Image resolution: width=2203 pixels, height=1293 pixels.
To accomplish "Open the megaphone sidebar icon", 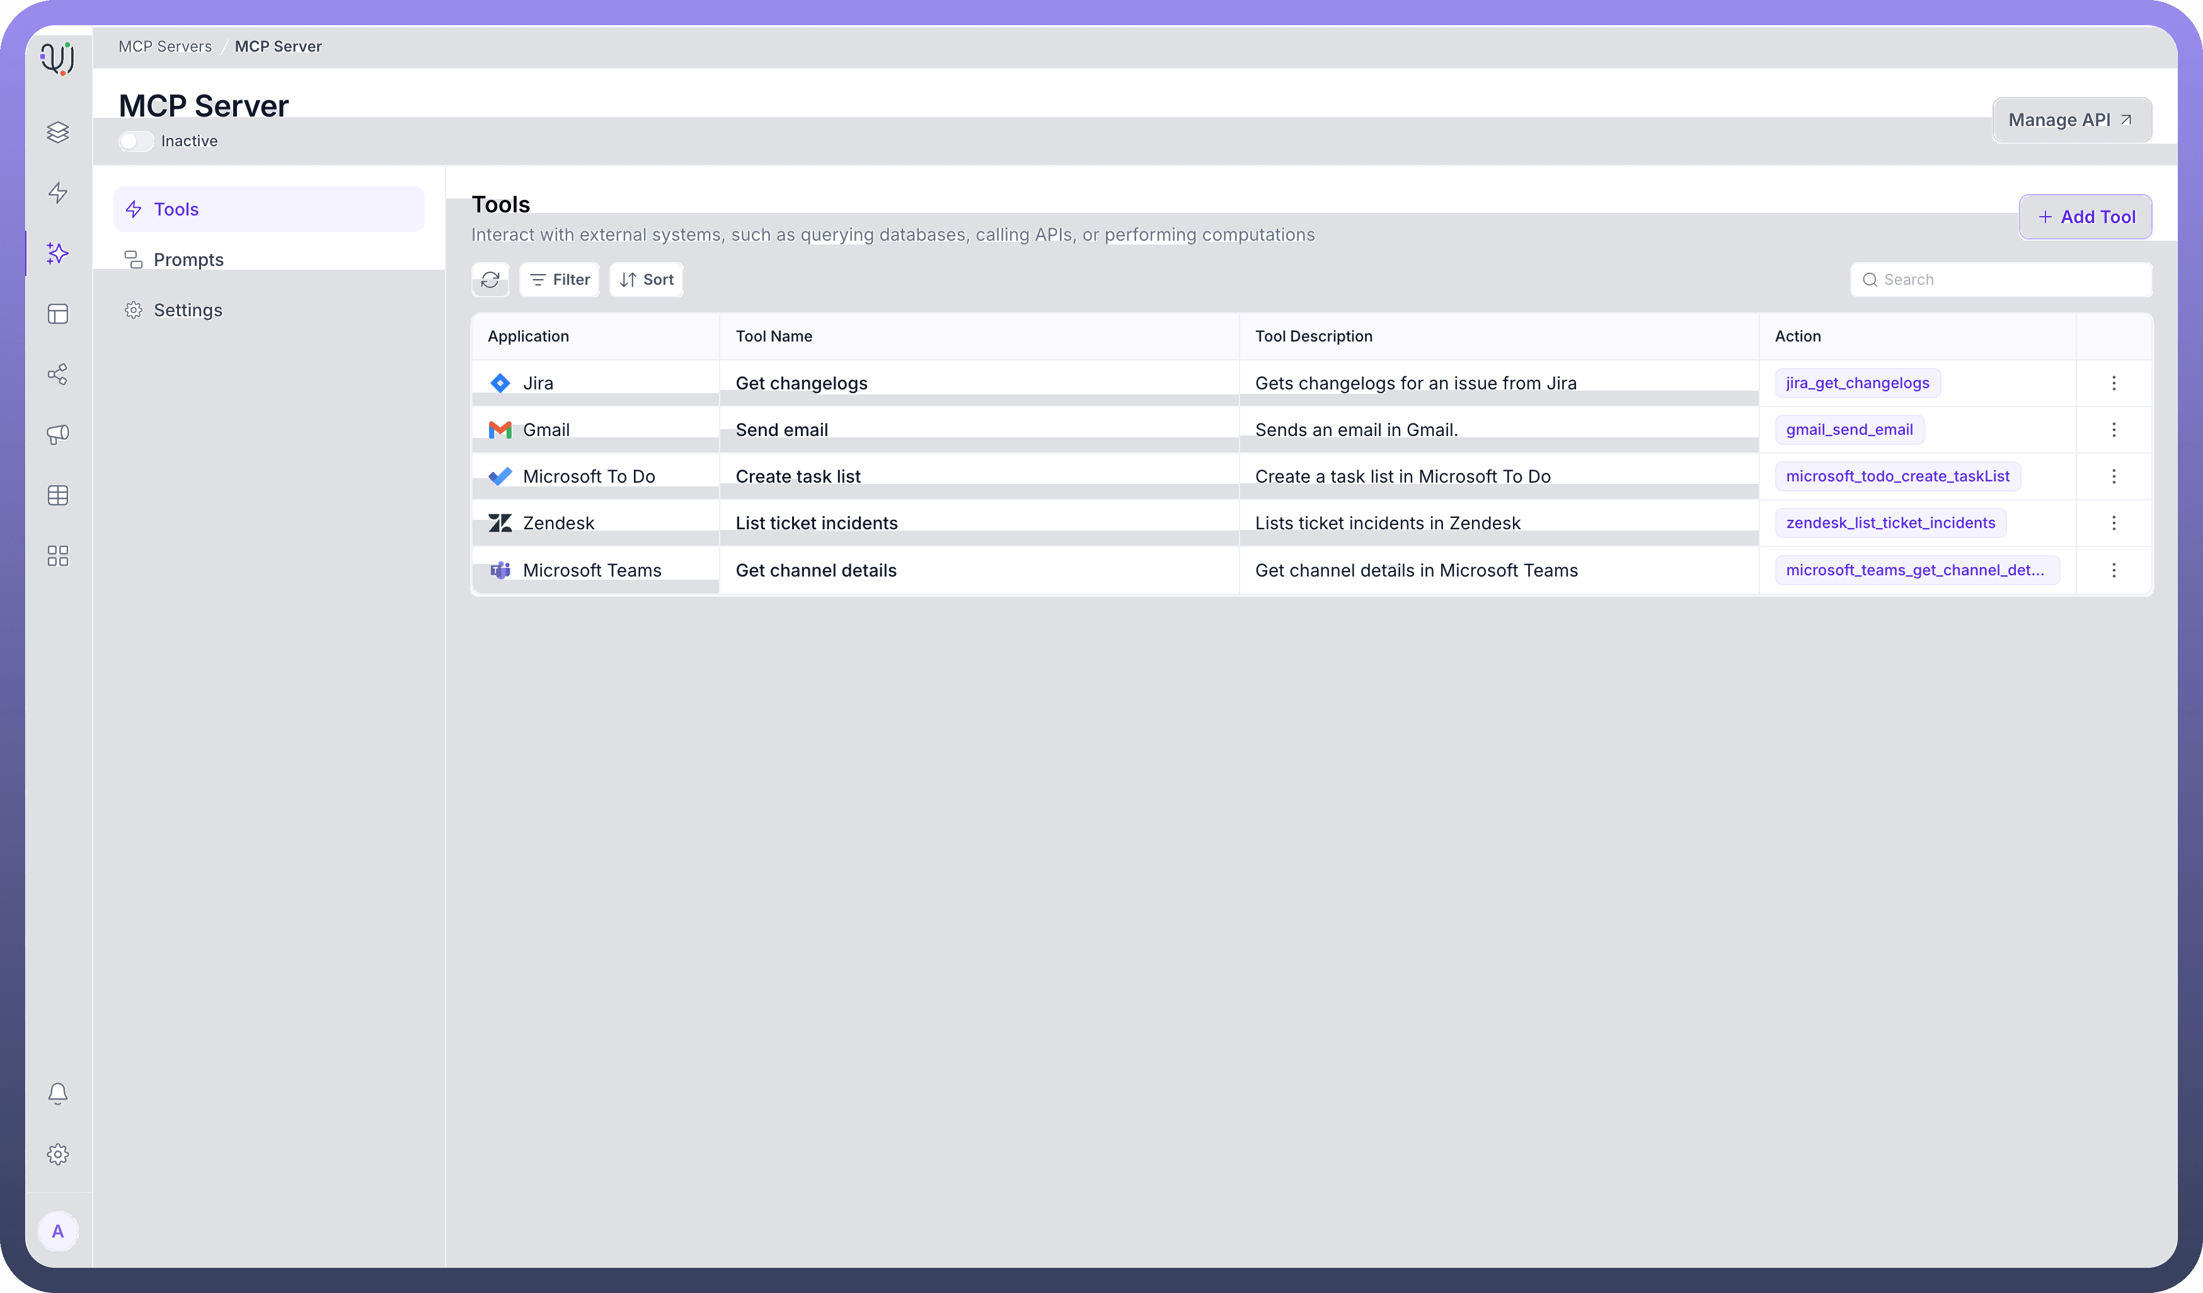I will (58, 435).
